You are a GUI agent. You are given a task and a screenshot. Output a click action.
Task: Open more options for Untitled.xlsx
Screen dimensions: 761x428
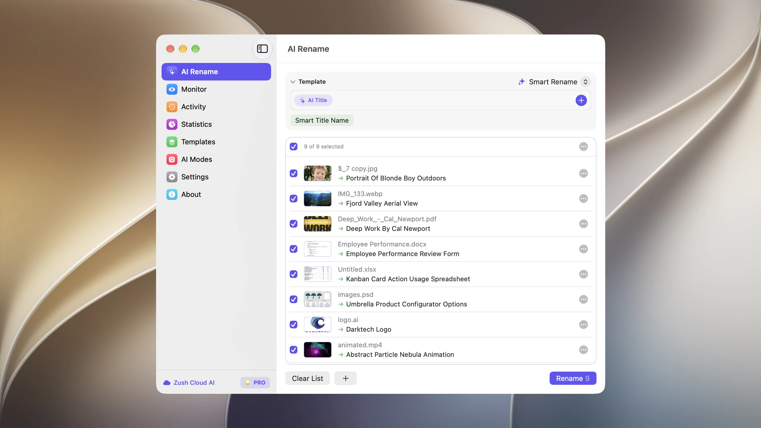pyautogui.click(x=583, y=274)
